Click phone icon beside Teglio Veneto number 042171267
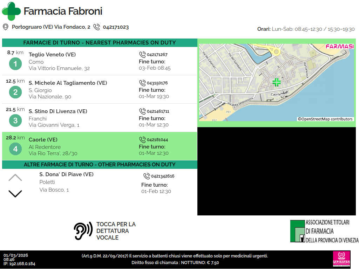359x269 pixels. (142, 55)
